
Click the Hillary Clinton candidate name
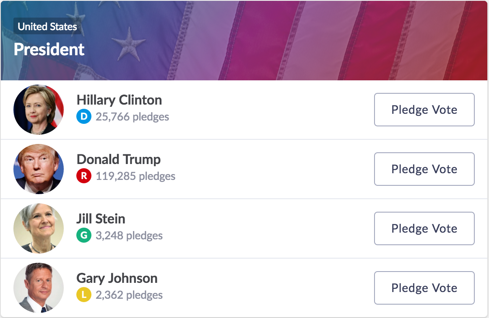(119, 100)
